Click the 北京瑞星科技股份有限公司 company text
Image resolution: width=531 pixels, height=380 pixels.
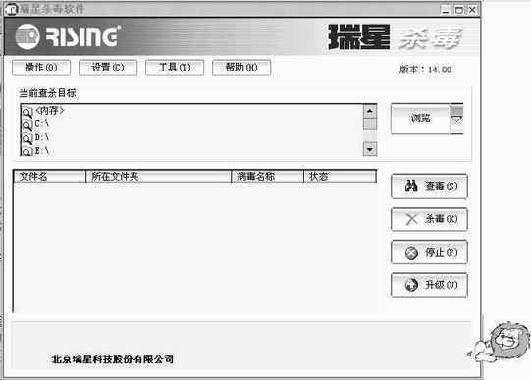coord(113,359)
